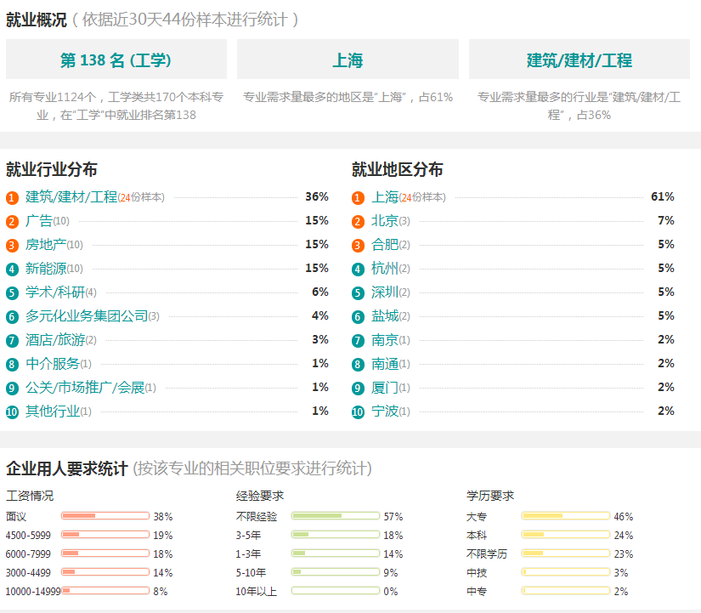Click rank badge 4 beside 新能源

[12, 269]
